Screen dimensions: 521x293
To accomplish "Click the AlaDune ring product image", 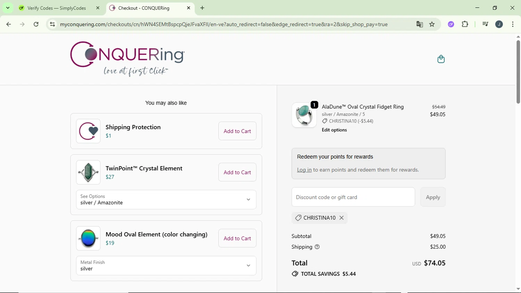I will click(x=304, y=115).
